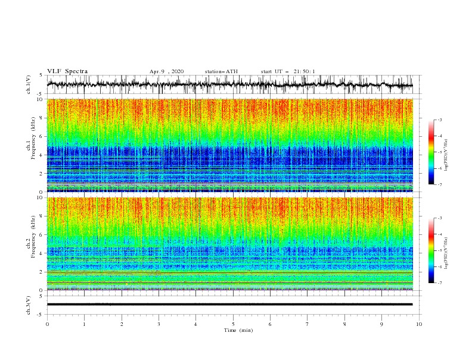Screen dimensions: 472x364
Task: Click the 'VLF Spectra' title text
Action: pyautogui.click(x=67, y=71)
